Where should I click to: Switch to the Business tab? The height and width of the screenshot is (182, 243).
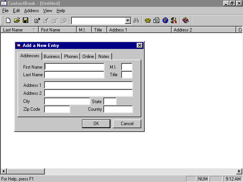[x=52, y=56]
